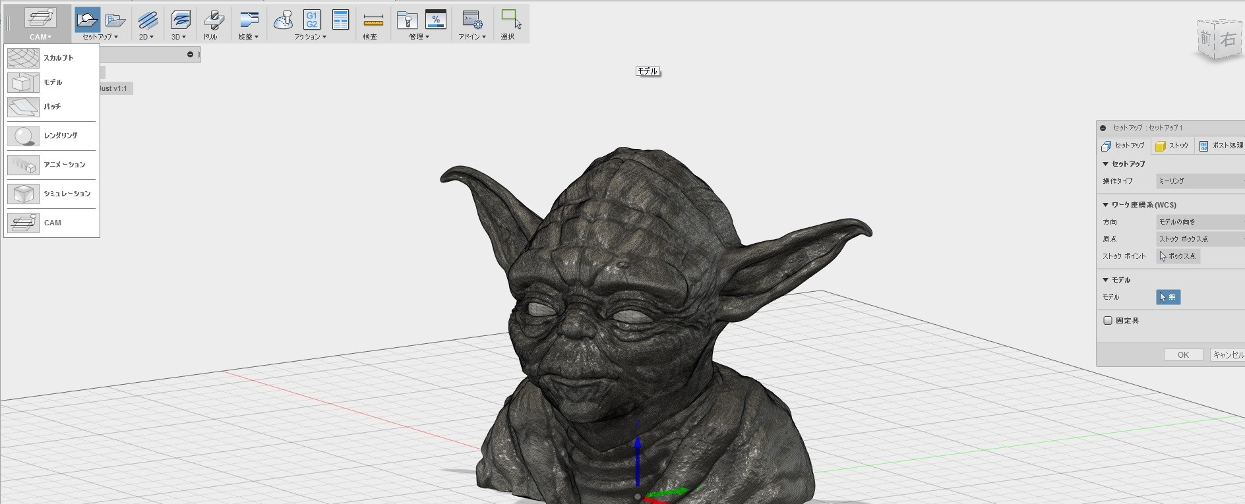Click the OK button
This screenshot has height=504, width=1245.
[1184, 355]
